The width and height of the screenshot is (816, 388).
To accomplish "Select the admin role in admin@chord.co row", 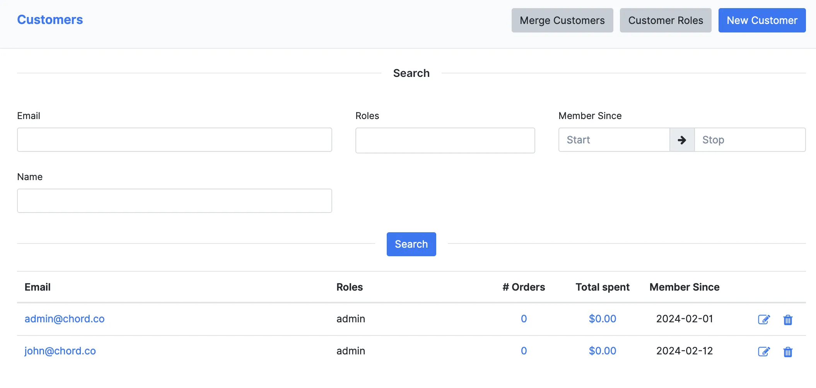I will 351,319.
